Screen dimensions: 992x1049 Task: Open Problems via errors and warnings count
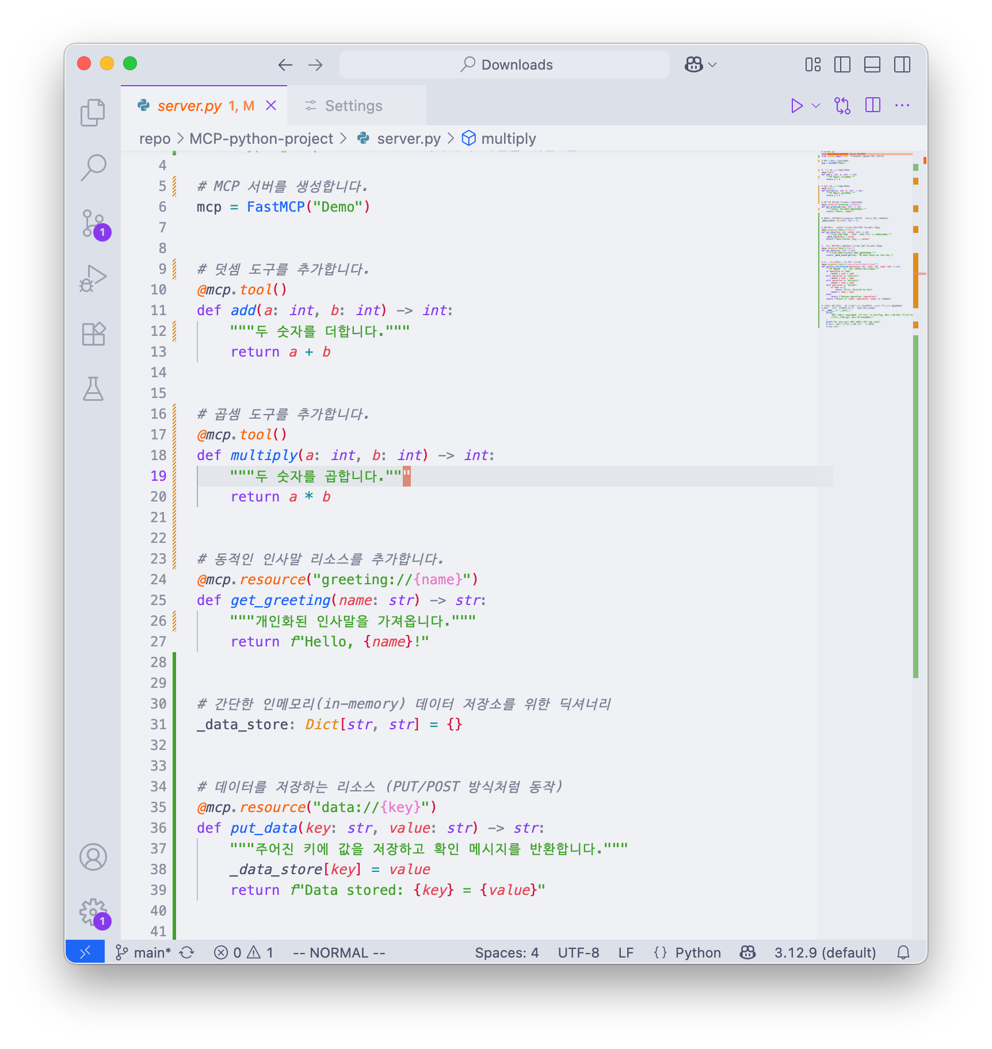[244, 953]
